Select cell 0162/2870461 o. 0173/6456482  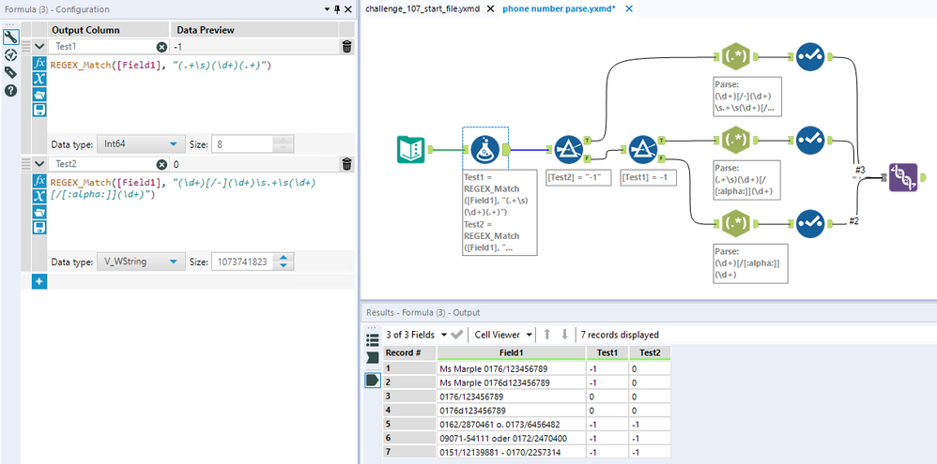pos(511,424)
